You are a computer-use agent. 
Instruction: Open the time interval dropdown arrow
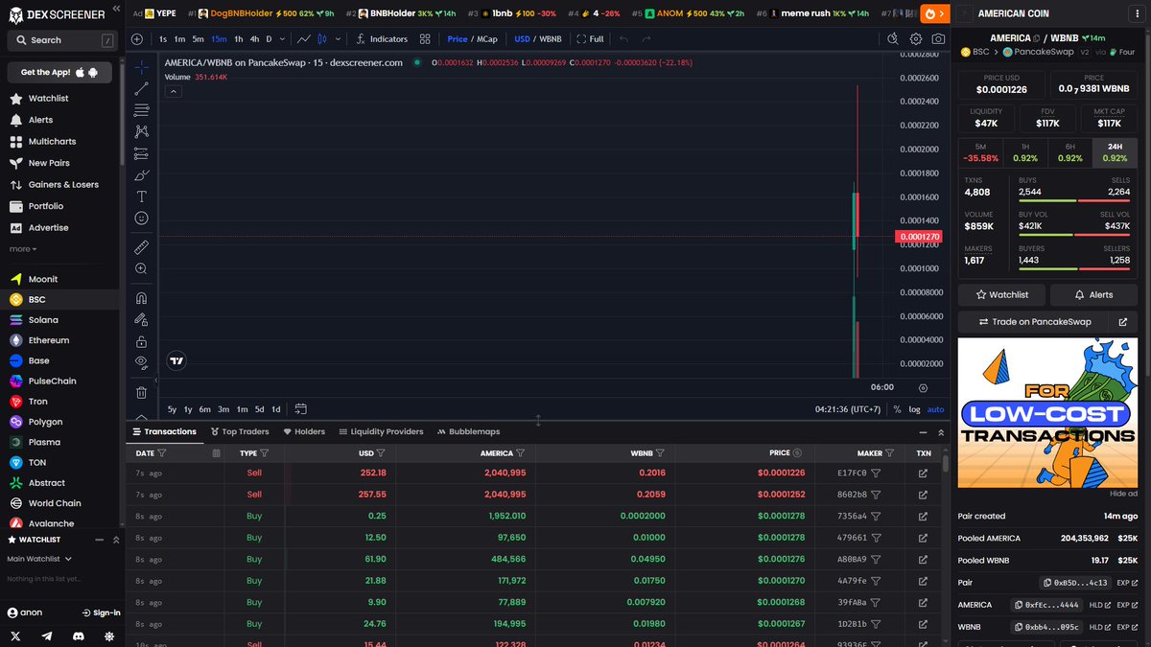[284, 39]
